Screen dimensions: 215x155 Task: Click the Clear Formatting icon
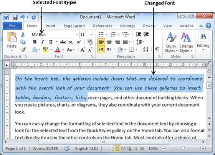pos(90,42)
